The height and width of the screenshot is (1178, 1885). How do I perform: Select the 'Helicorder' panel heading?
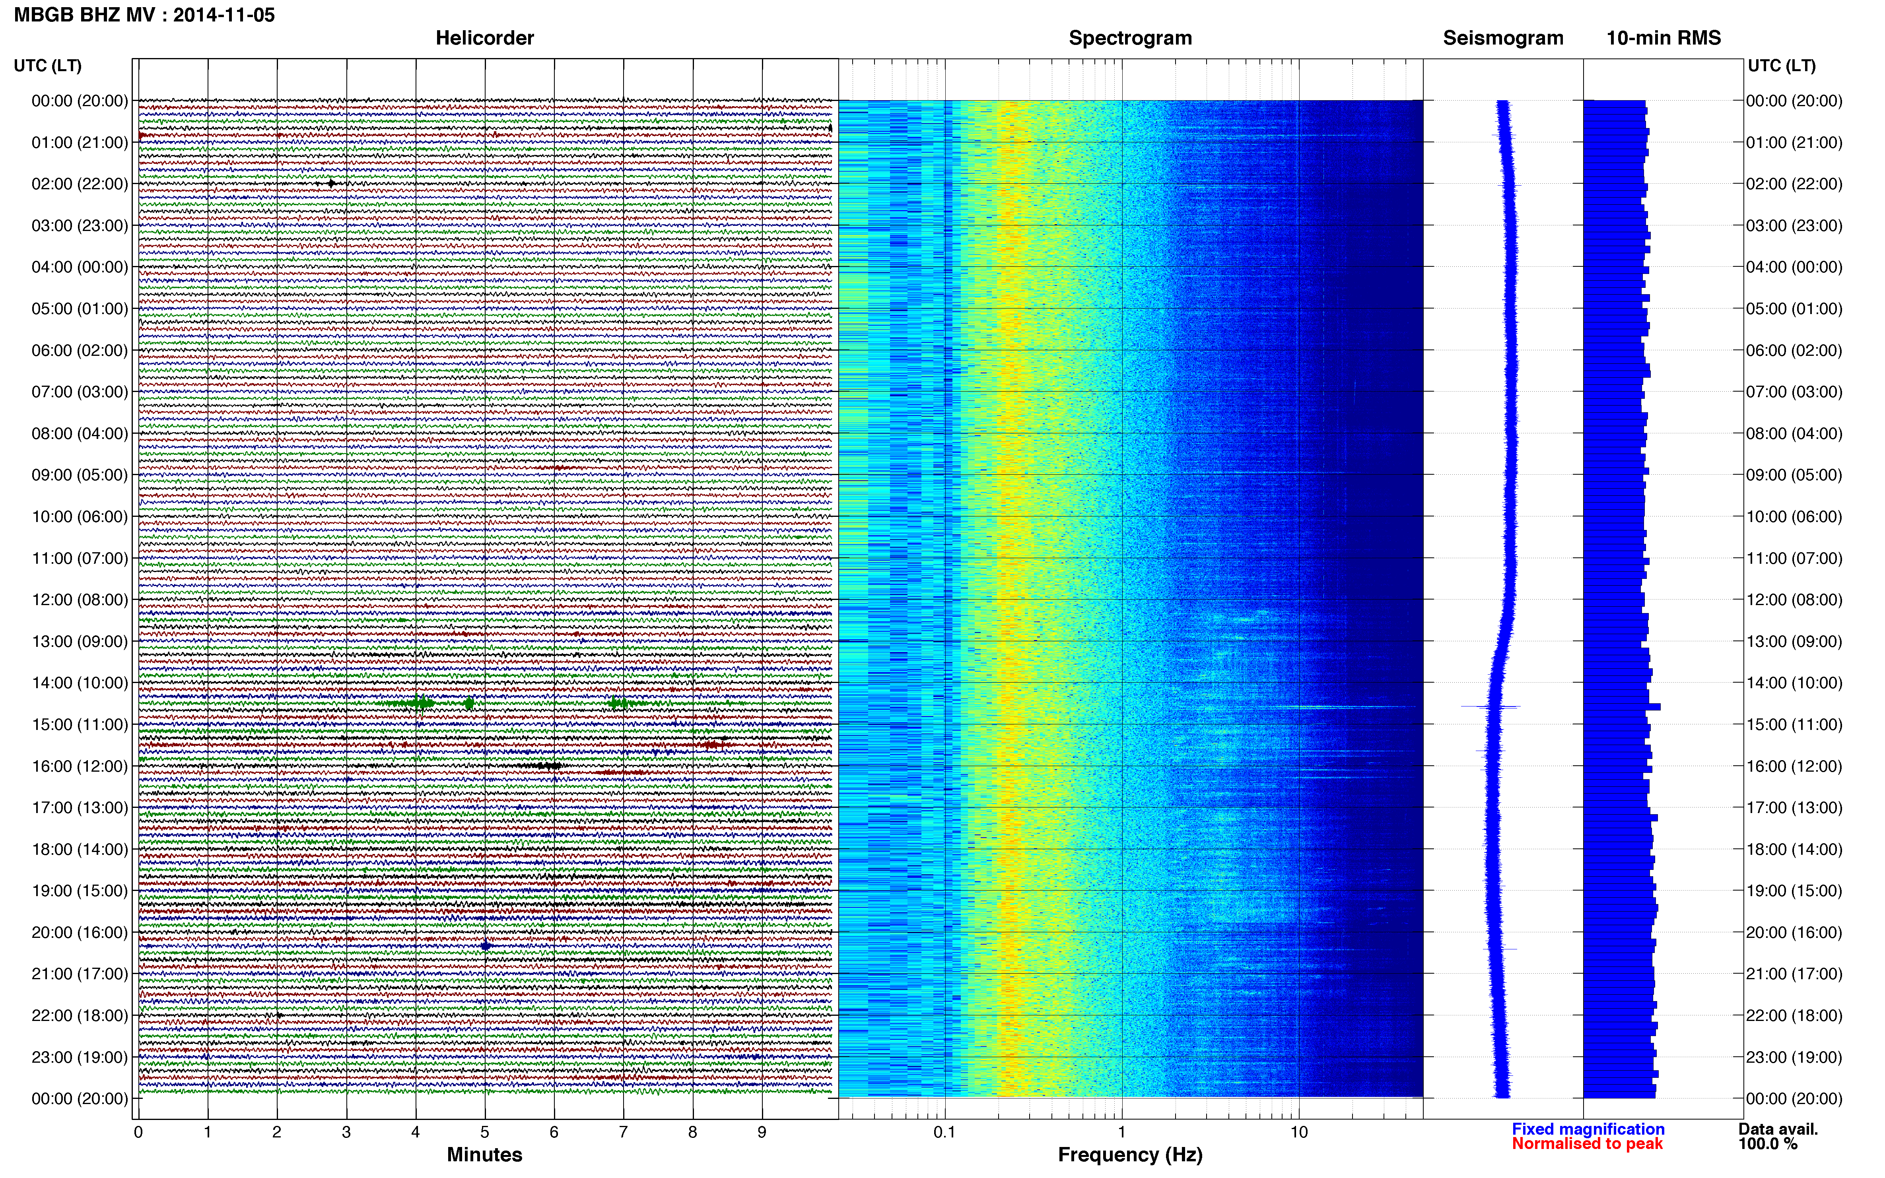485,38
